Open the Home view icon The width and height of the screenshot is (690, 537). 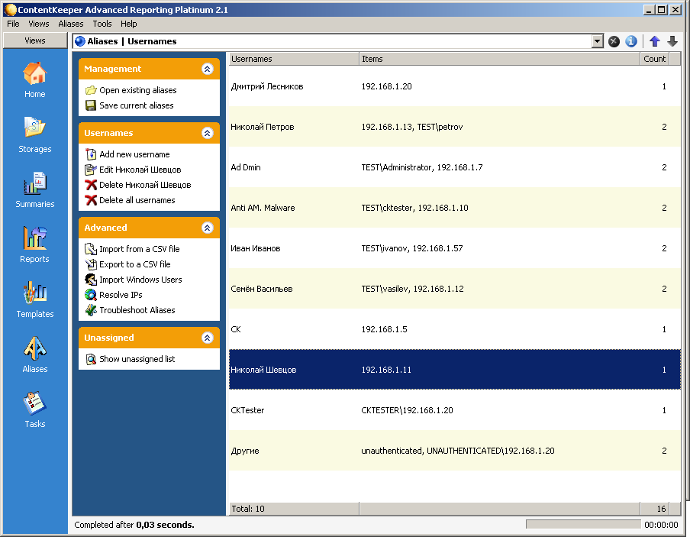click(35, 73)
